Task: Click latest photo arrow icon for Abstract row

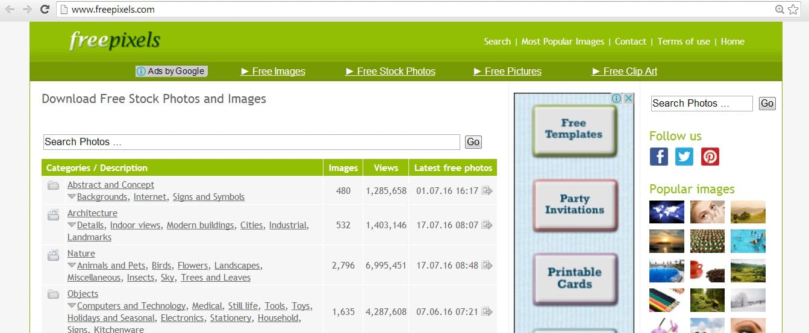Action: [x=487, y=191]
